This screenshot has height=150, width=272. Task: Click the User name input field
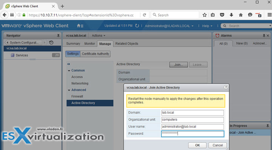pyautogui.click(x=193, y=127)
